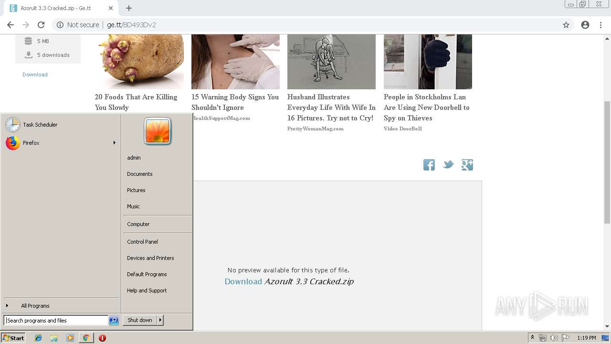Launch Firefox from Start menu

tap(61, 143)
